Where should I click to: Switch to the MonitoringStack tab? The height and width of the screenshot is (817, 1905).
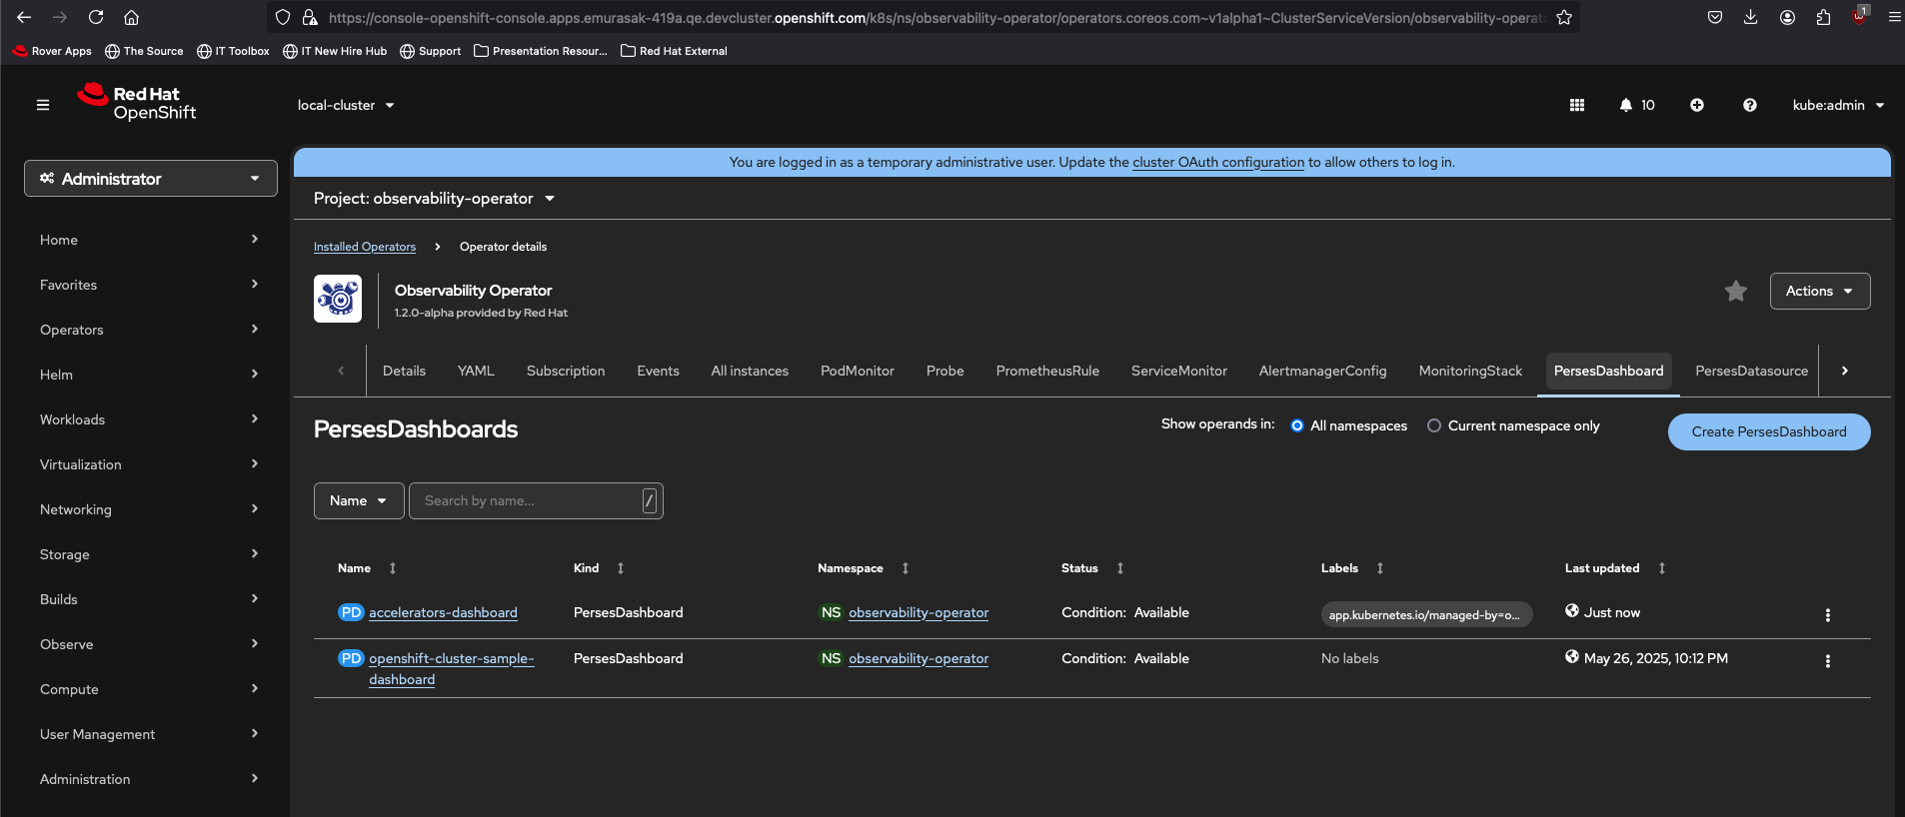(x=1470, y=371)
